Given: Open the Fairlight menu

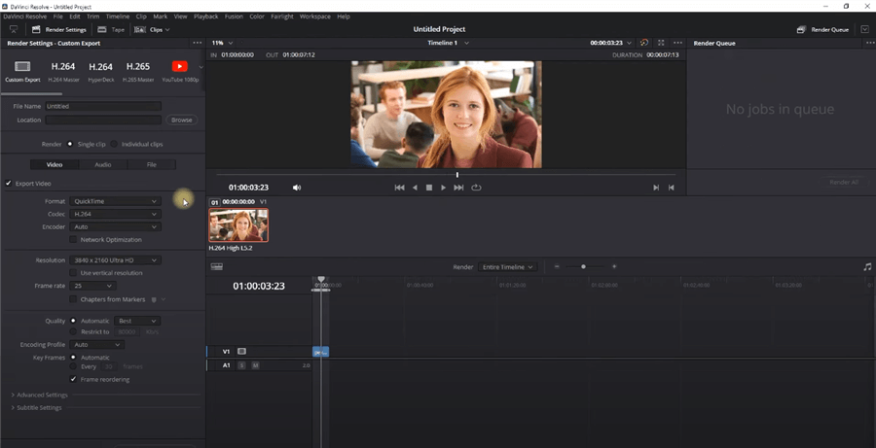Looking at the screenshot, I should point(282,17).
